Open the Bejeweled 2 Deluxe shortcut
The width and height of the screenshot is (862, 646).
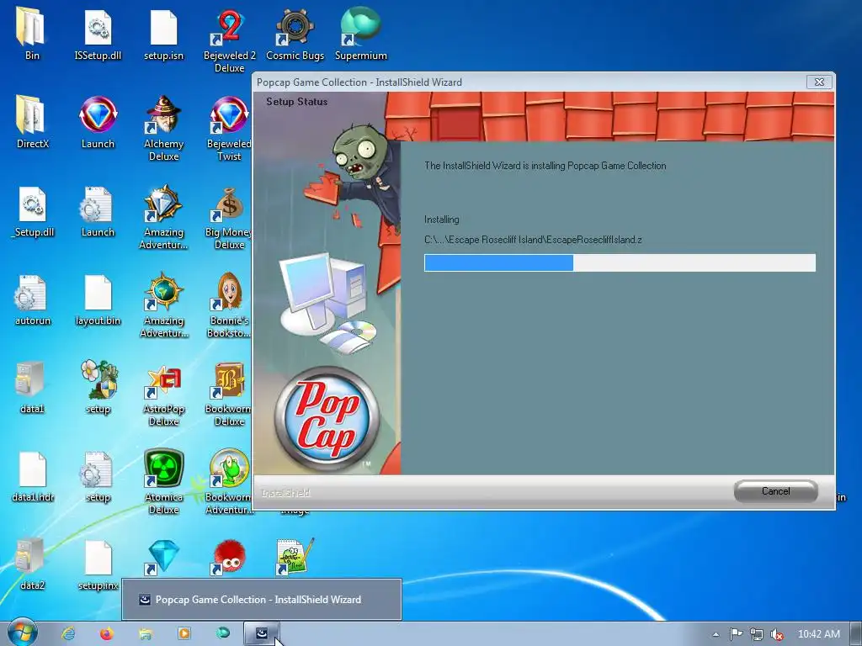[229, 40]
